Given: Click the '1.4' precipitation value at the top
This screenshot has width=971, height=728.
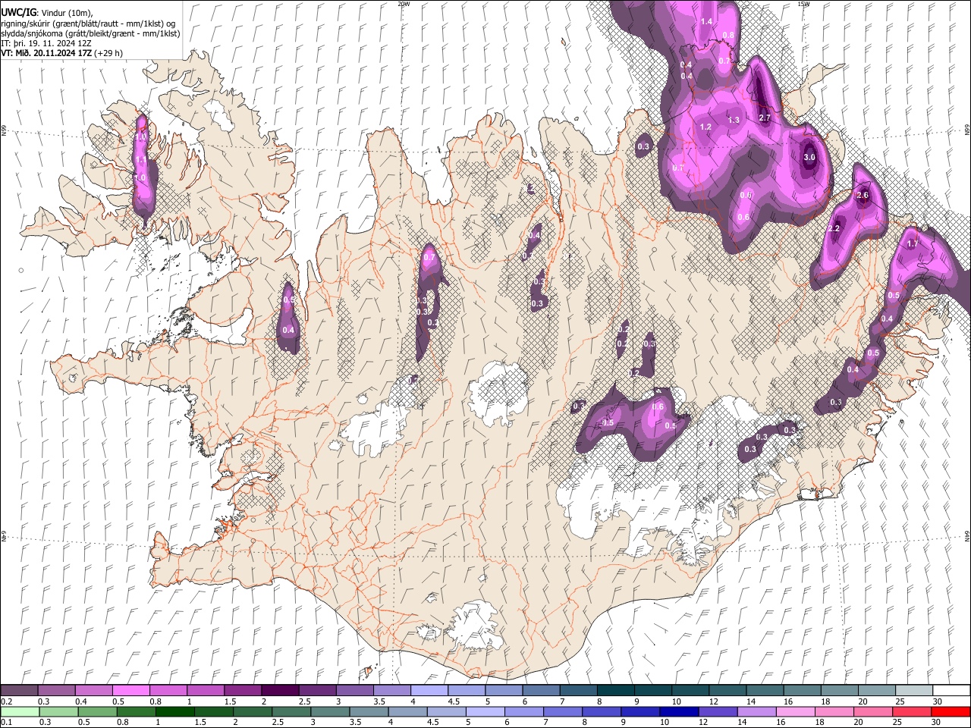Looking at the screenshot, I should click(706, 22).
